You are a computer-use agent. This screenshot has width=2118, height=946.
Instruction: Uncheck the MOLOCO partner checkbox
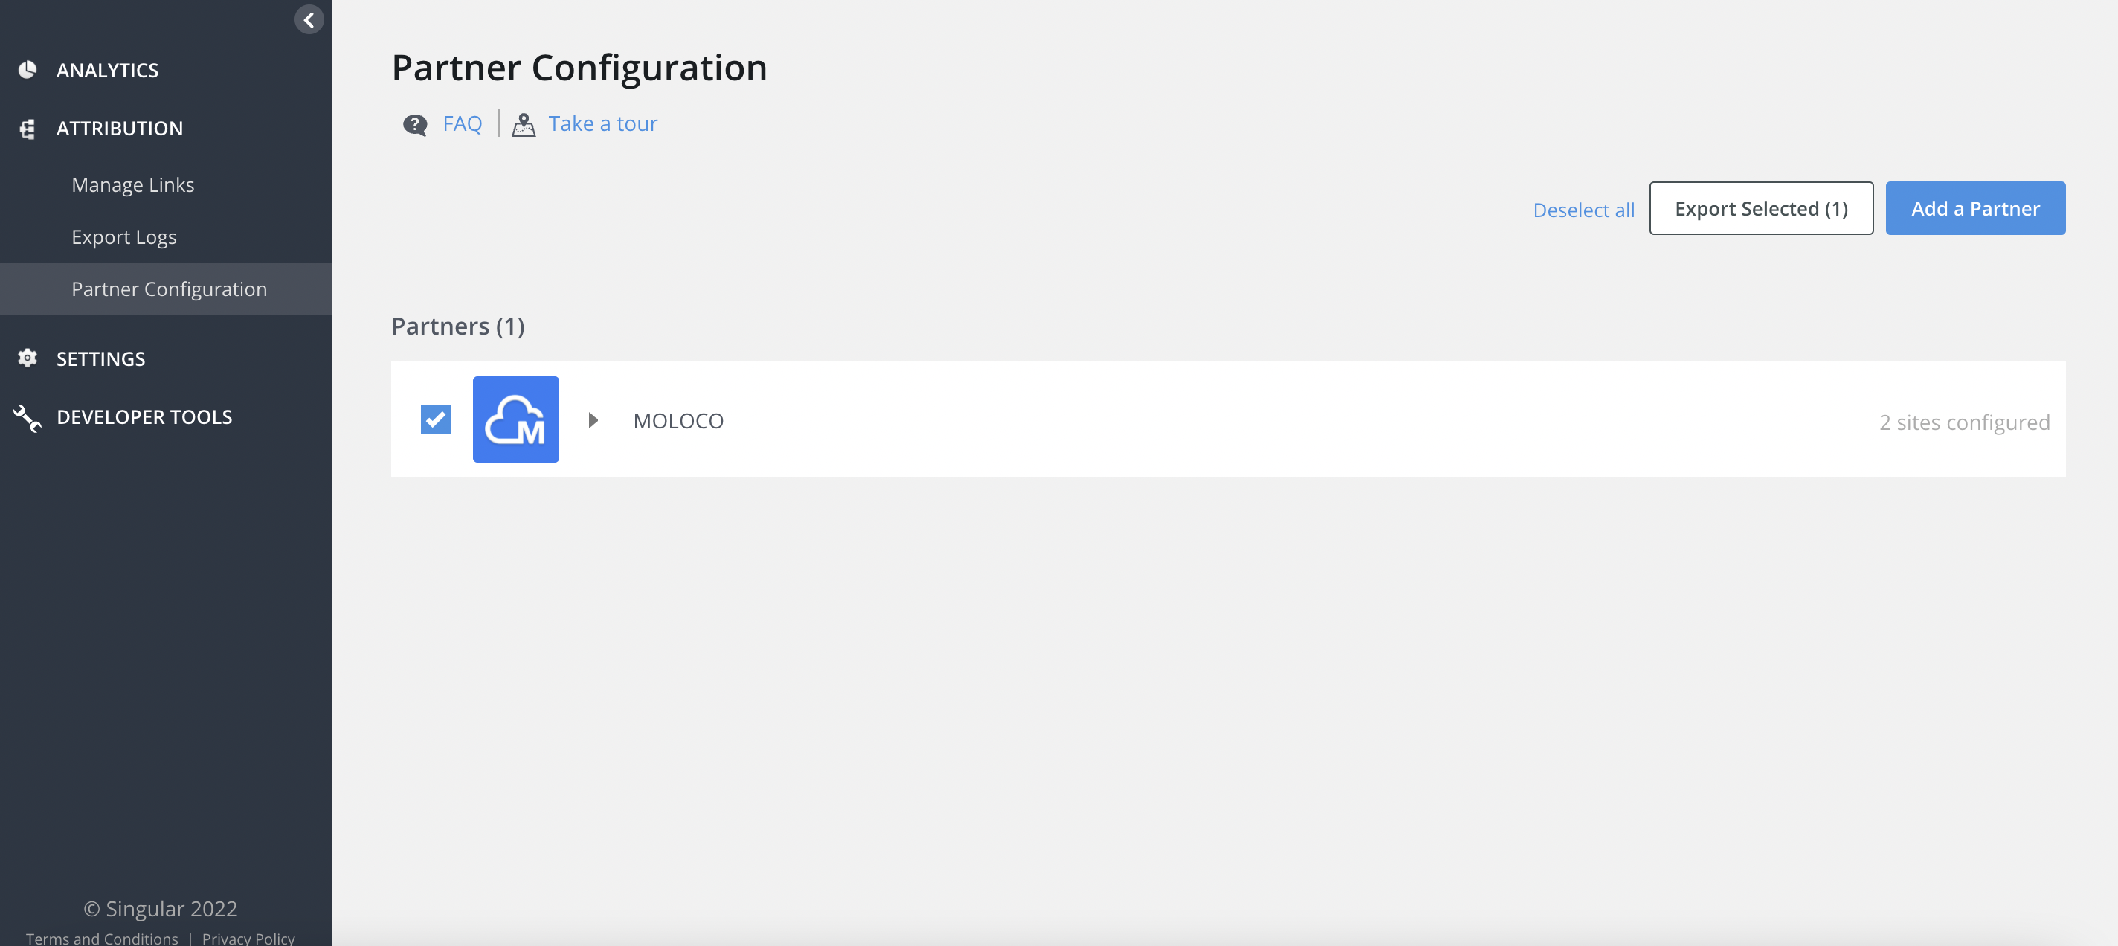click(435, 419)
